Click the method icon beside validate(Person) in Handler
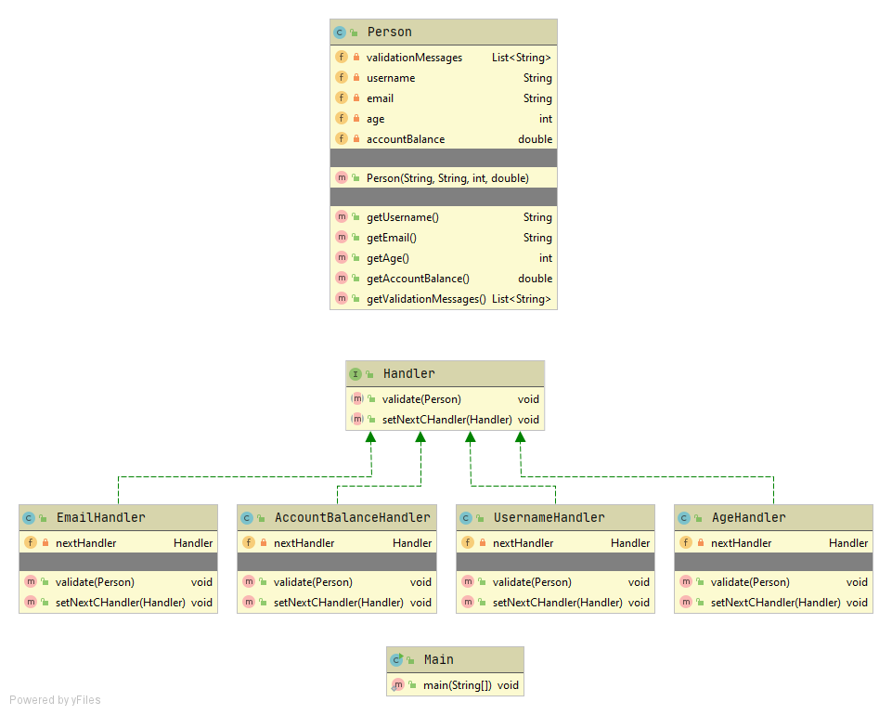The width and height of the screenshot is (892, 715). [357, 398]
